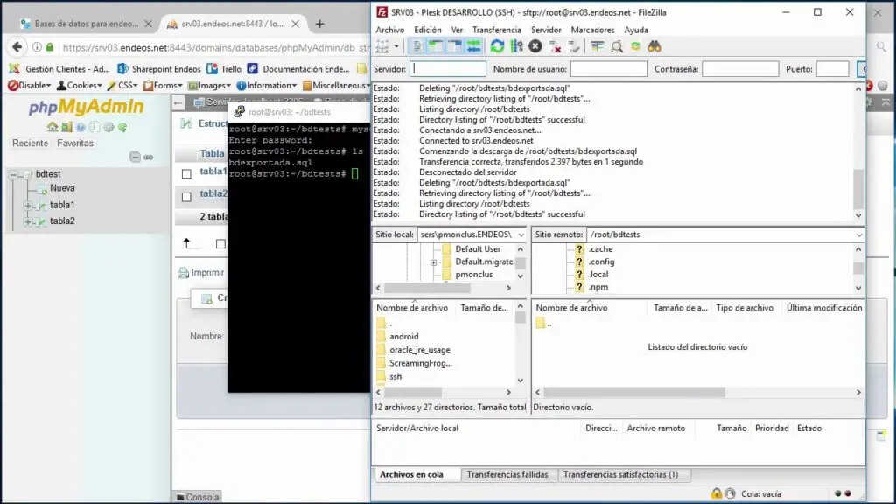Click the Contraseña field
The width and height of the screenshot is (896, 504).
tap(740, 69)
